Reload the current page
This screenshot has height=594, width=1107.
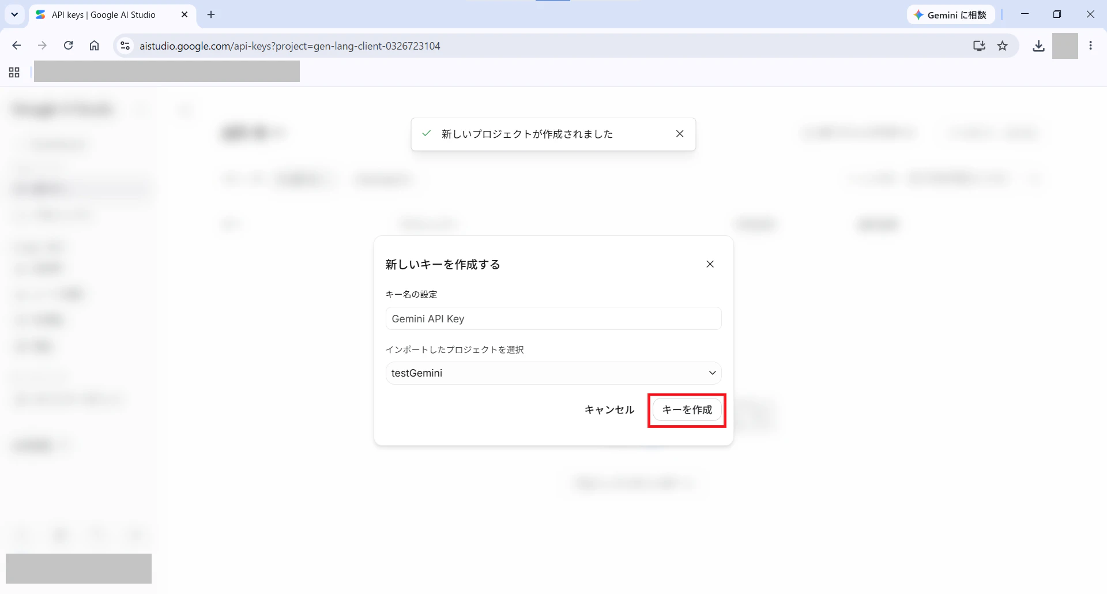[68, 46]
